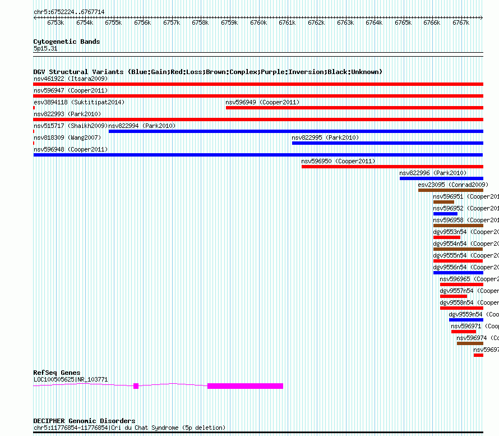Viewport: 499px width, 436px height.
Task: Click the 6760k ruler tick label
Action: [x=258, y=22]
